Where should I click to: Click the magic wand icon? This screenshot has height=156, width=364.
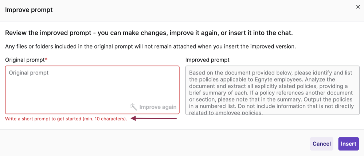tap(133, 107)
